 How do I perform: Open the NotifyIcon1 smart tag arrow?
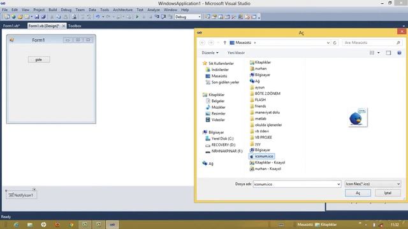pyautogui.click(x=34, y=190)
